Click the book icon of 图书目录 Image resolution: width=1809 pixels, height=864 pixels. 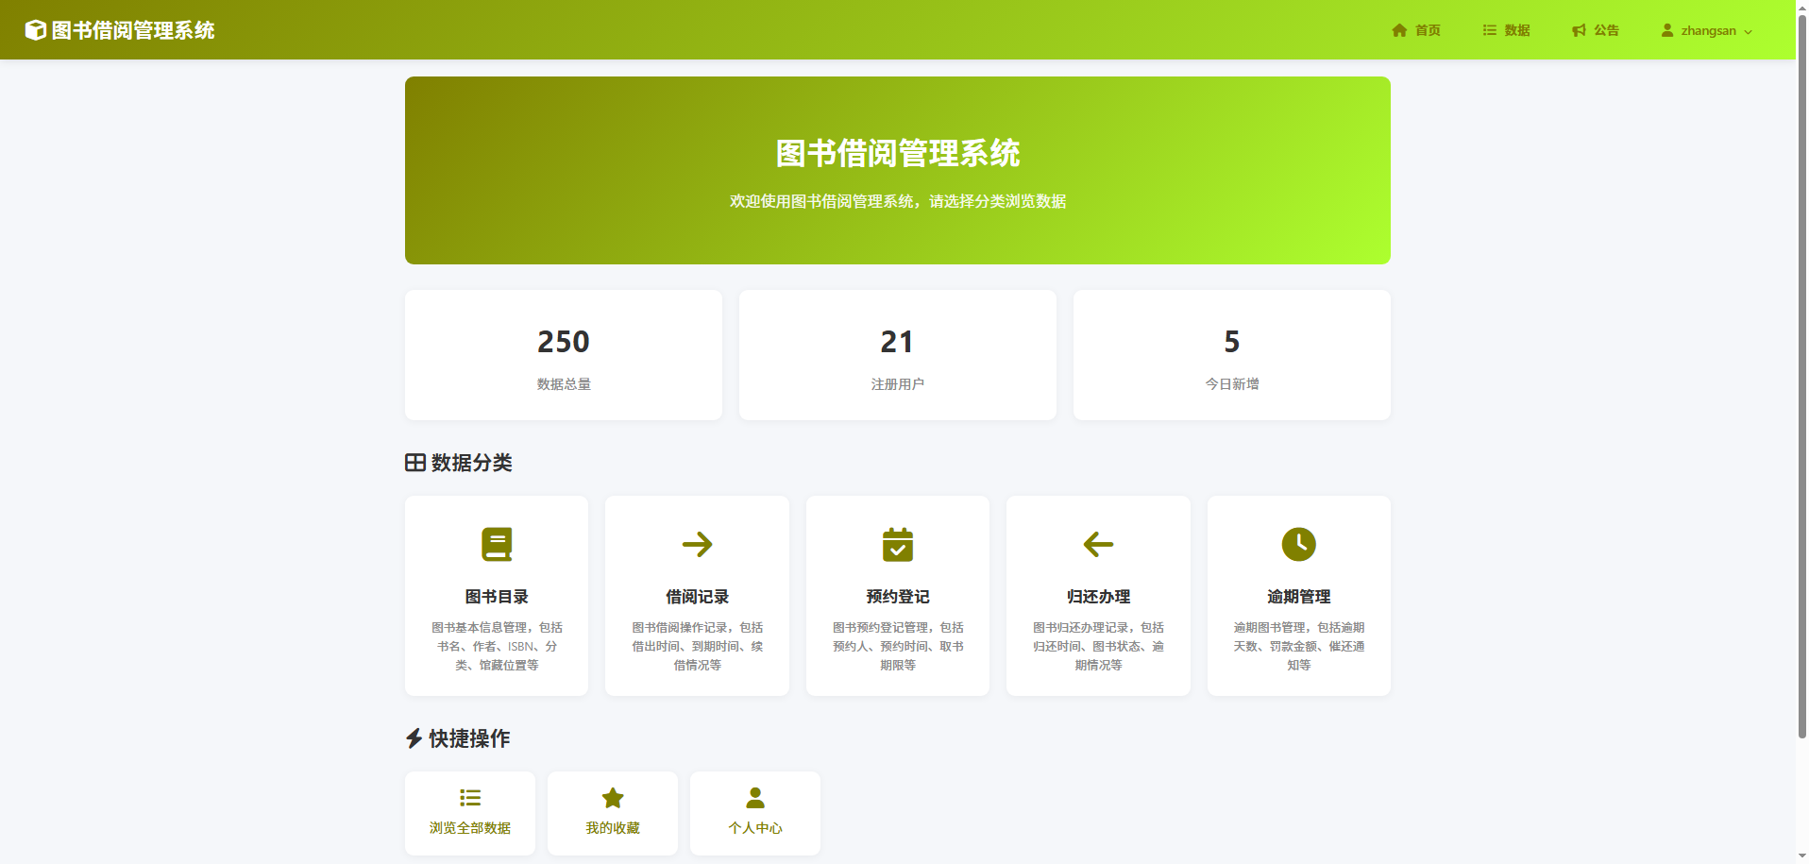[497, 544]
